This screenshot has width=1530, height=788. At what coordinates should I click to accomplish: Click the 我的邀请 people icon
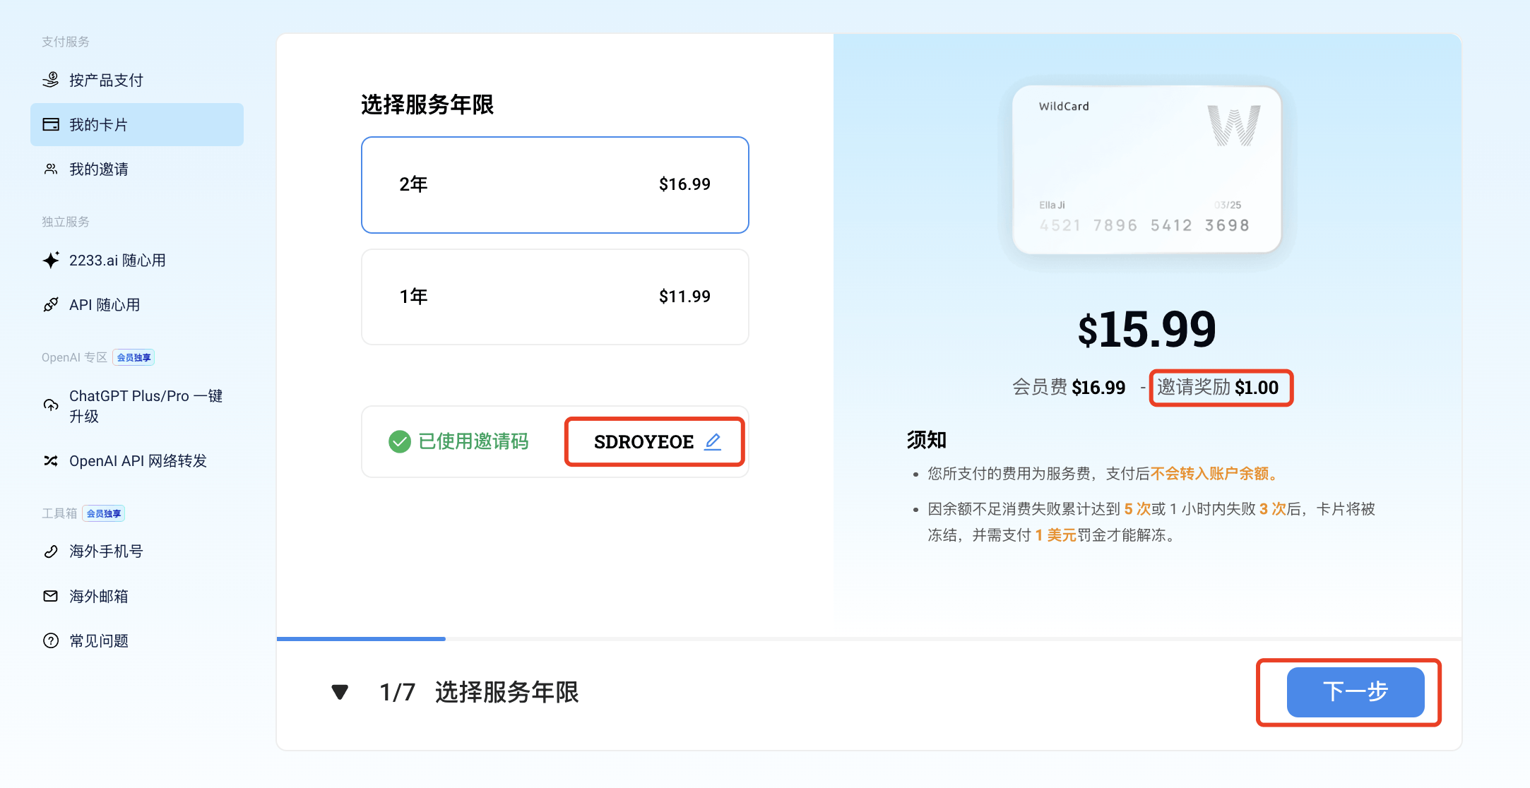click(x=51, y=169)
